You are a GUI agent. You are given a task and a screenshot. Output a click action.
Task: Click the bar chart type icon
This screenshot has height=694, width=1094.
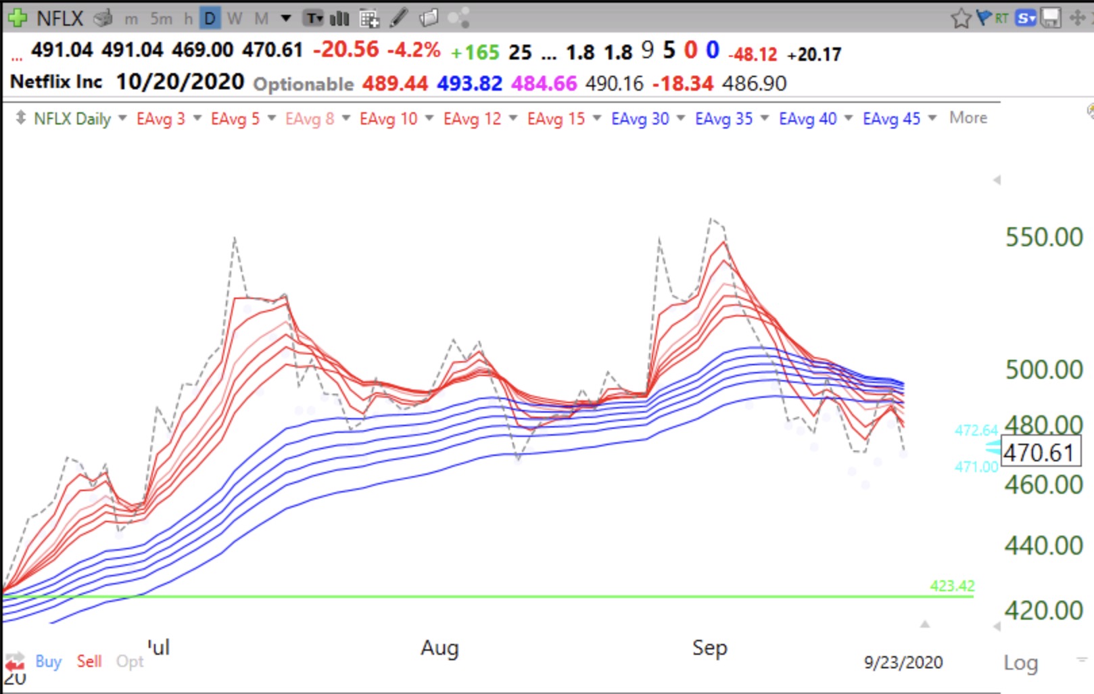click(x=339, y=18)
